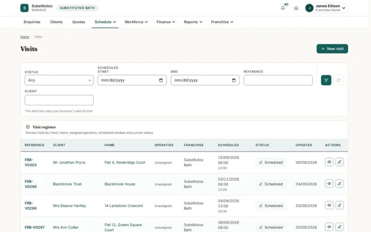View visit FRB-V0297 with eye icon
The height and width of the screenshot is (232, 371).
click(x=329, y=227)
